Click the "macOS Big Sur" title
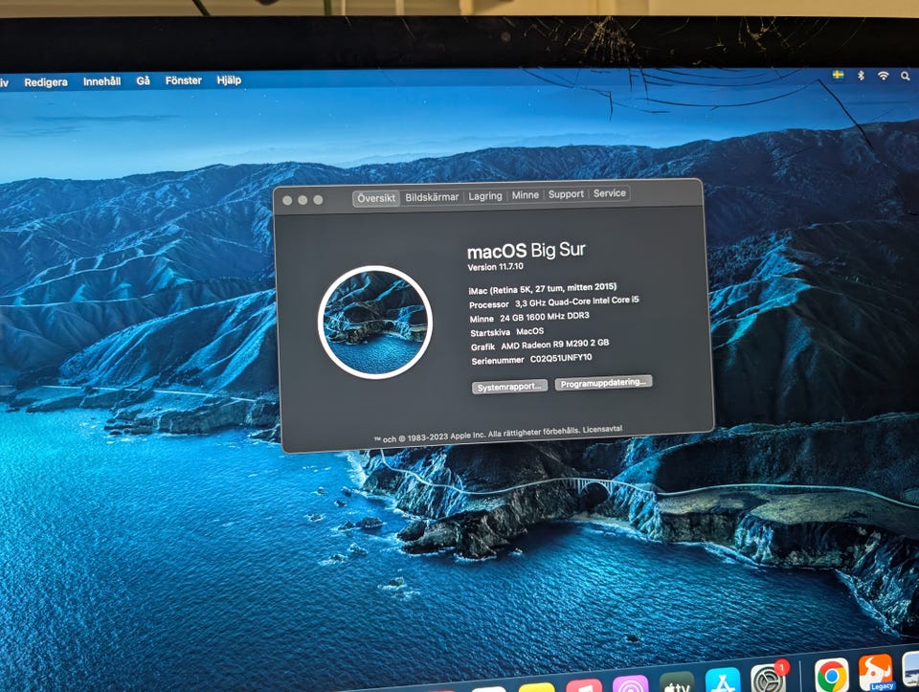 [x=527, y=251]
